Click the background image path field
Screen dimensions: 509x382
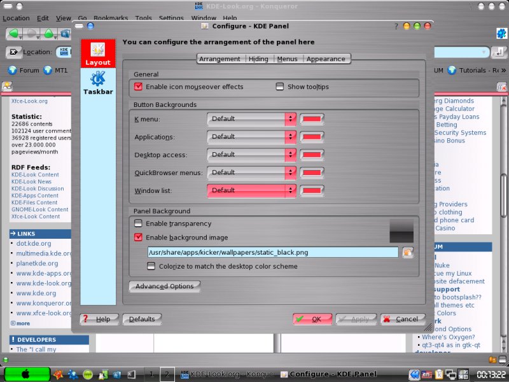coord(273,252)
